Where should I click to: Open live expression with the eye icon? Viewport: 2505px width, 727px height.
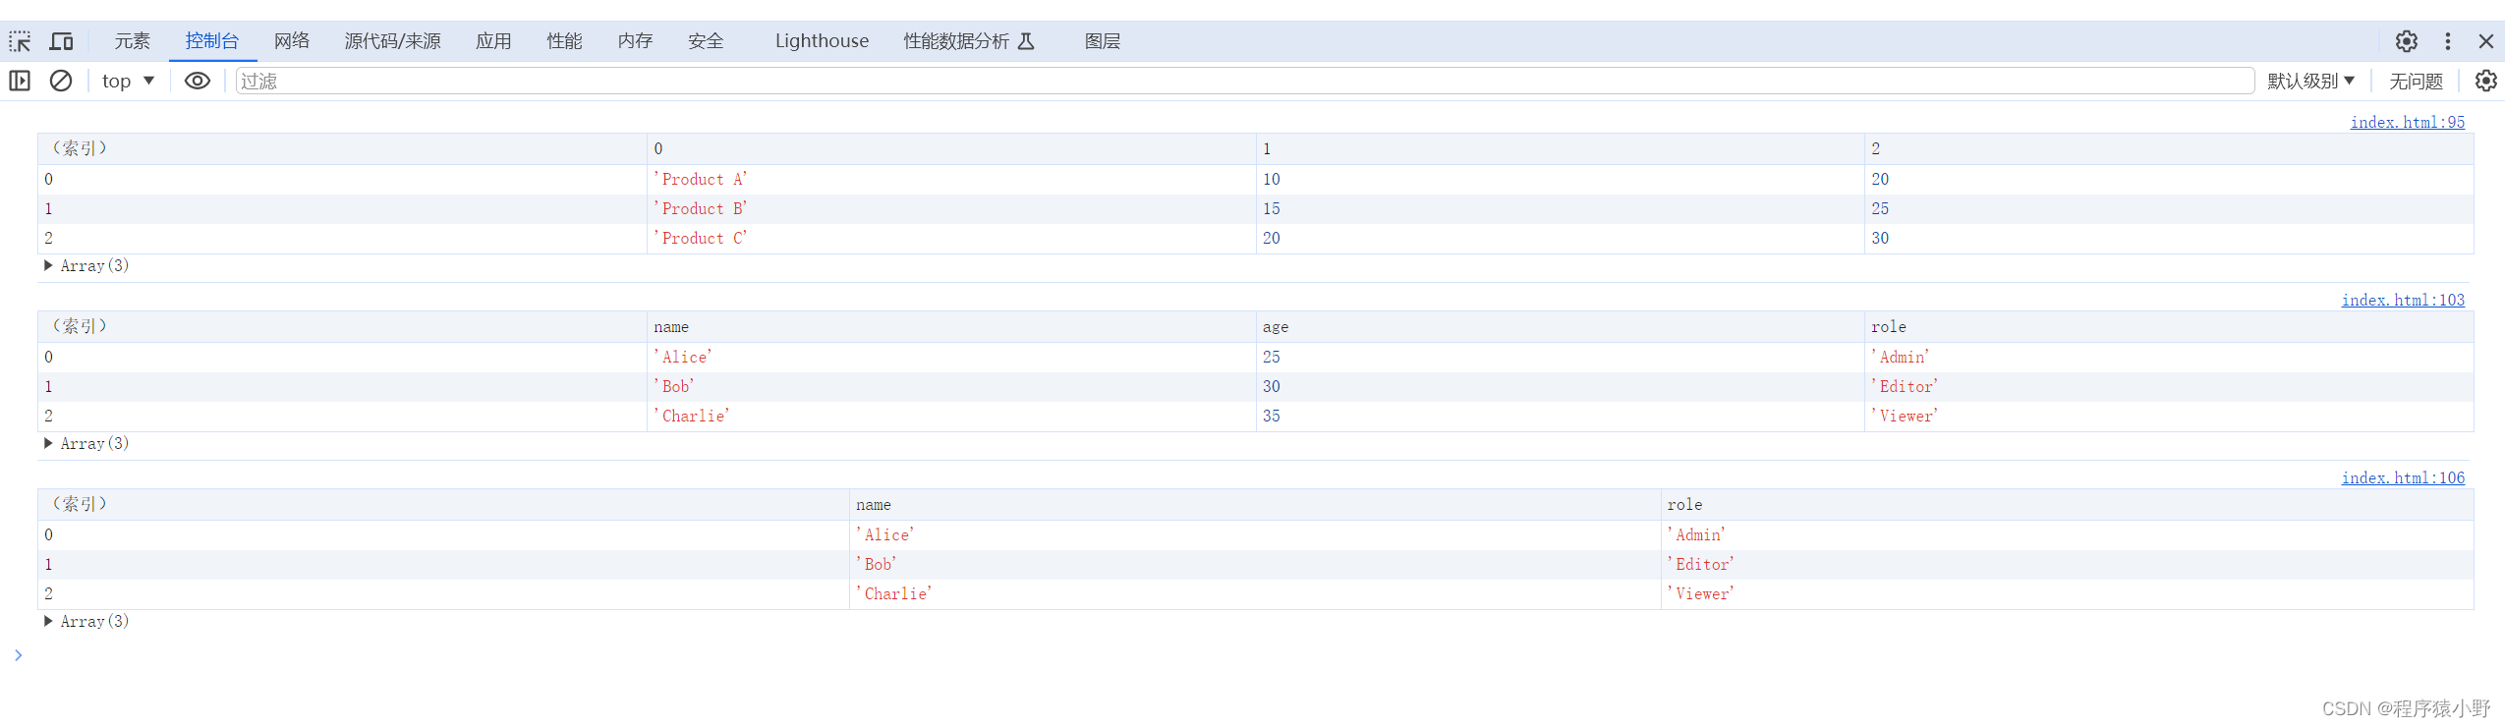coord(198,81)
